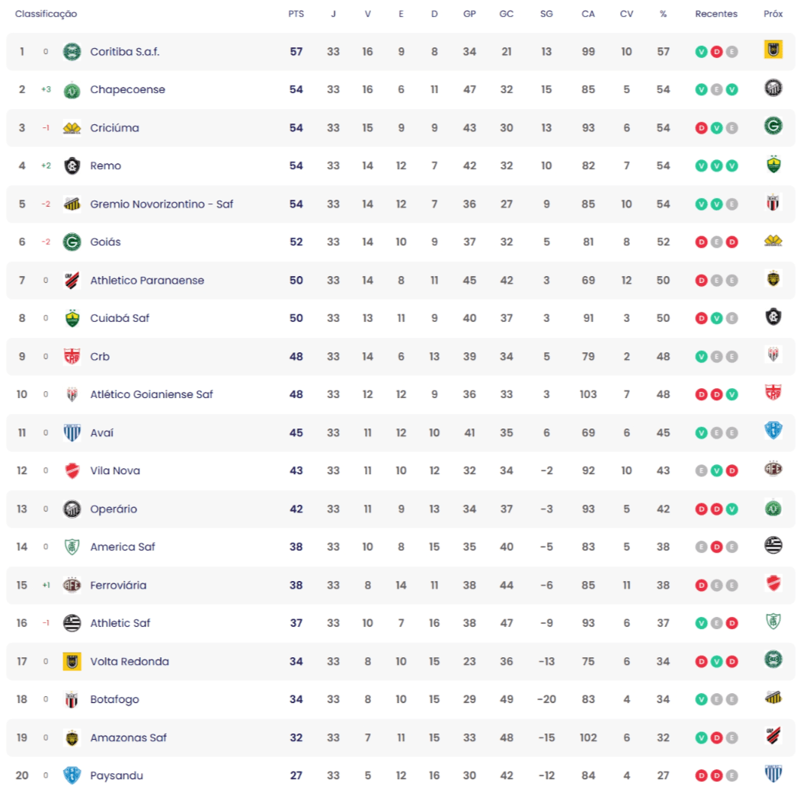
Task: Sort by the SG goal difference header
Action: (x=546, y=14)
